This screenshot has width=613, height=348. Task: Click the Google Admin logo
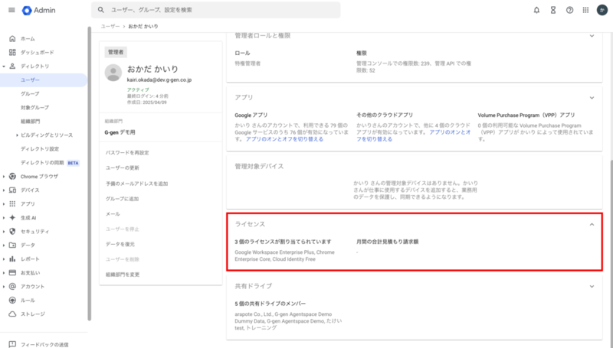pos(39,11)
